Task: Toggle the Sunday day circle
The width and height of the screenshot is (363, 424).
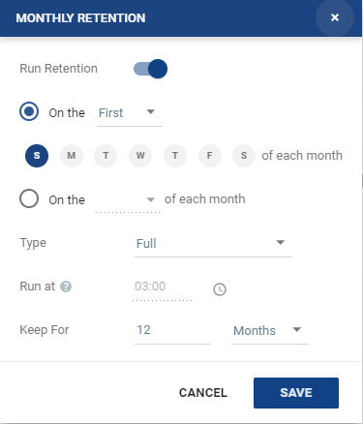Action: click(37, 156)
